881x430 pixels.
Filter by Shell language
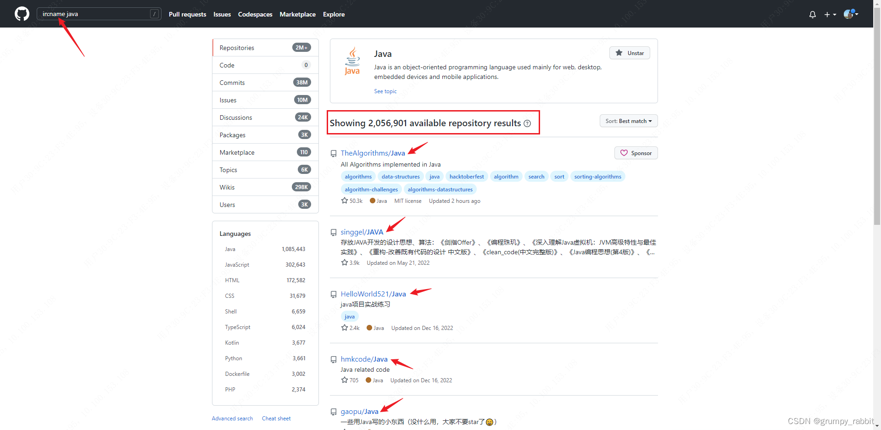[265, 312]
